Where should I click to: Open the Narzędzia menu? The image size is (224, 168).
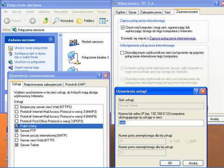[61, 12]
